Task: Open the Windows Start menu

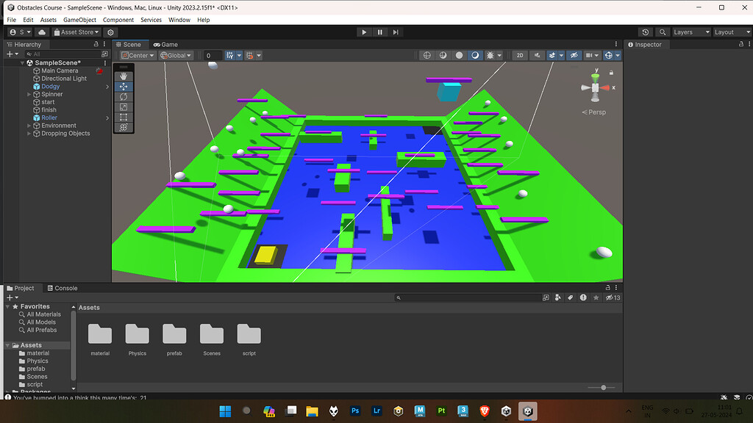Action: pyautogui.click(x=225, y=411)
